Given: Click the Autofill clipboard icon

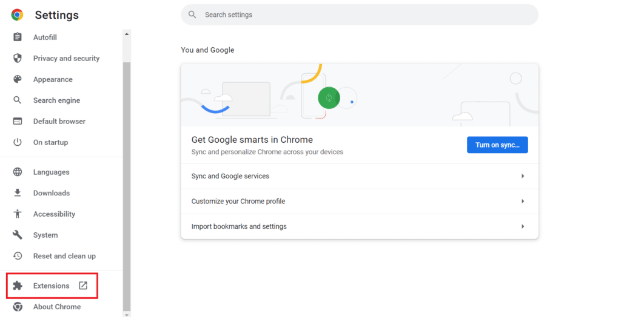Looking at the screenshot, I should coord(18,38).
